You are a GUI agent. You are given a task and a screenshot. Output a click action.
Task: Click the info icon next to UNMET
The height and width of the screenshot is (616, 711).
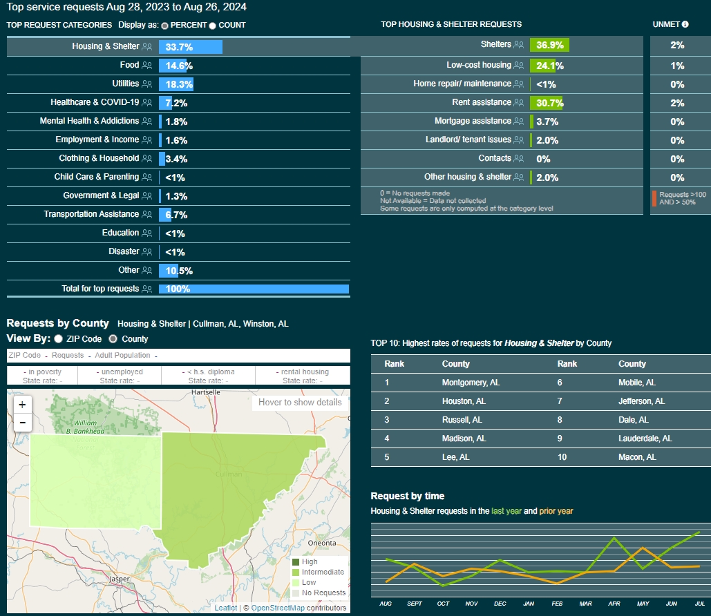(685, 24)
